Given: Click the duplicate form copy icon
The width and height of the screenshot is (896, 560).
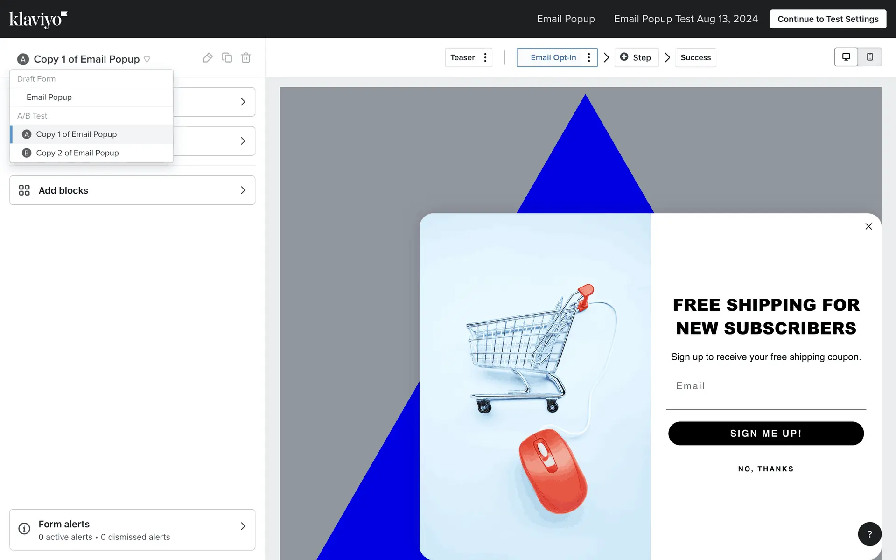Looking at the screenshot, I should point(227,58).
